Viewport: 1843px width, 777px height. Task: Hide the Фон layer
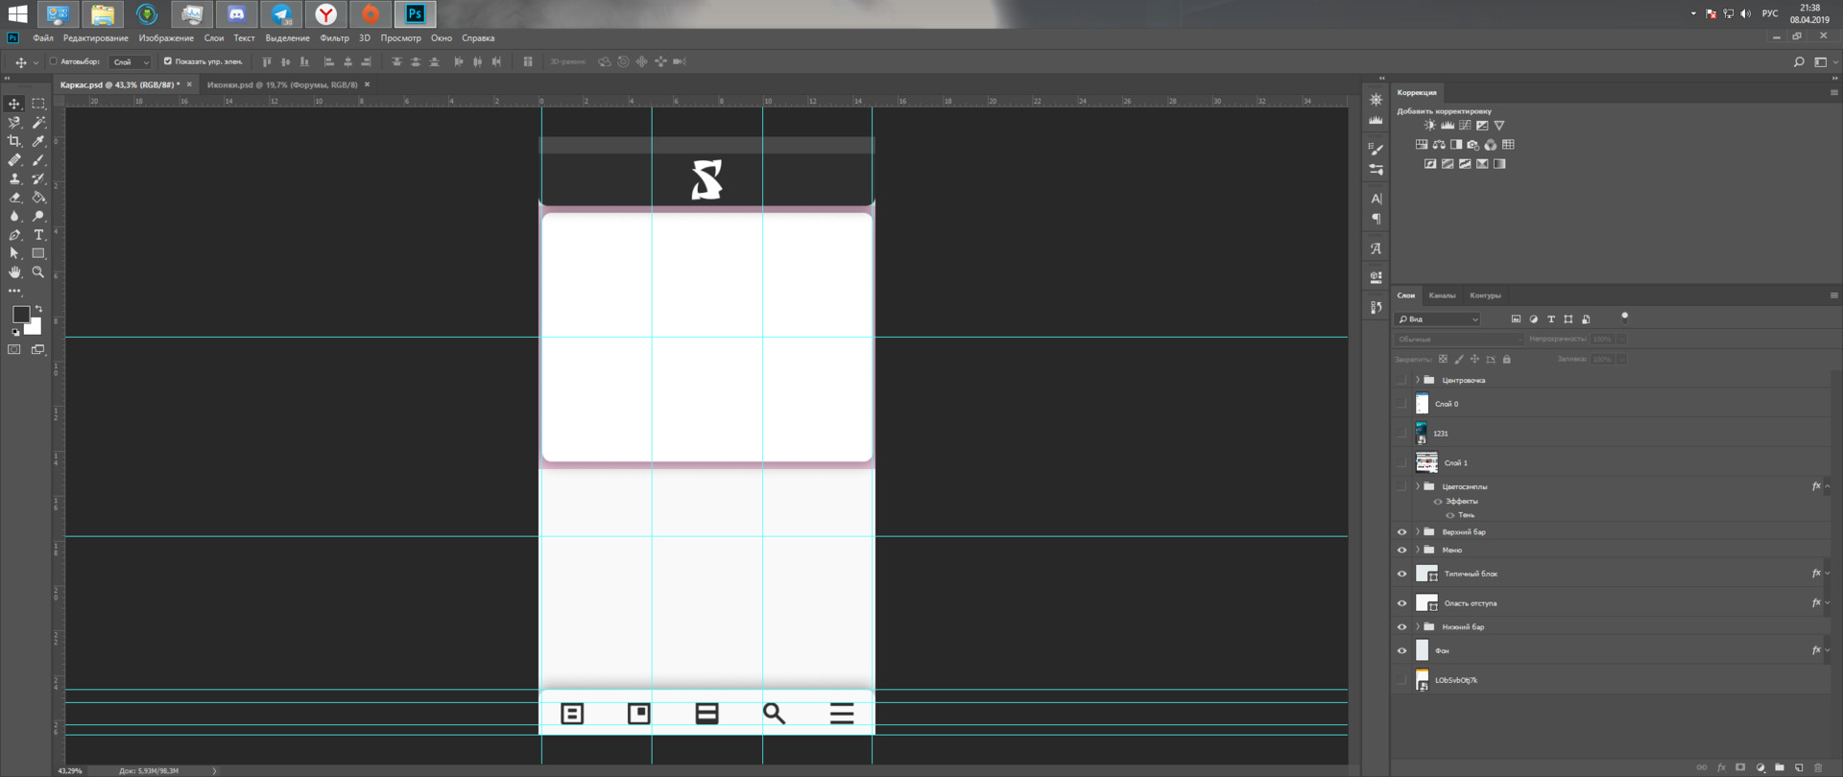point(1401,651)
